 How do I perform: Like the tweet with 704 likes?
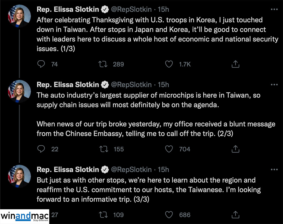(x=169, y=149)
